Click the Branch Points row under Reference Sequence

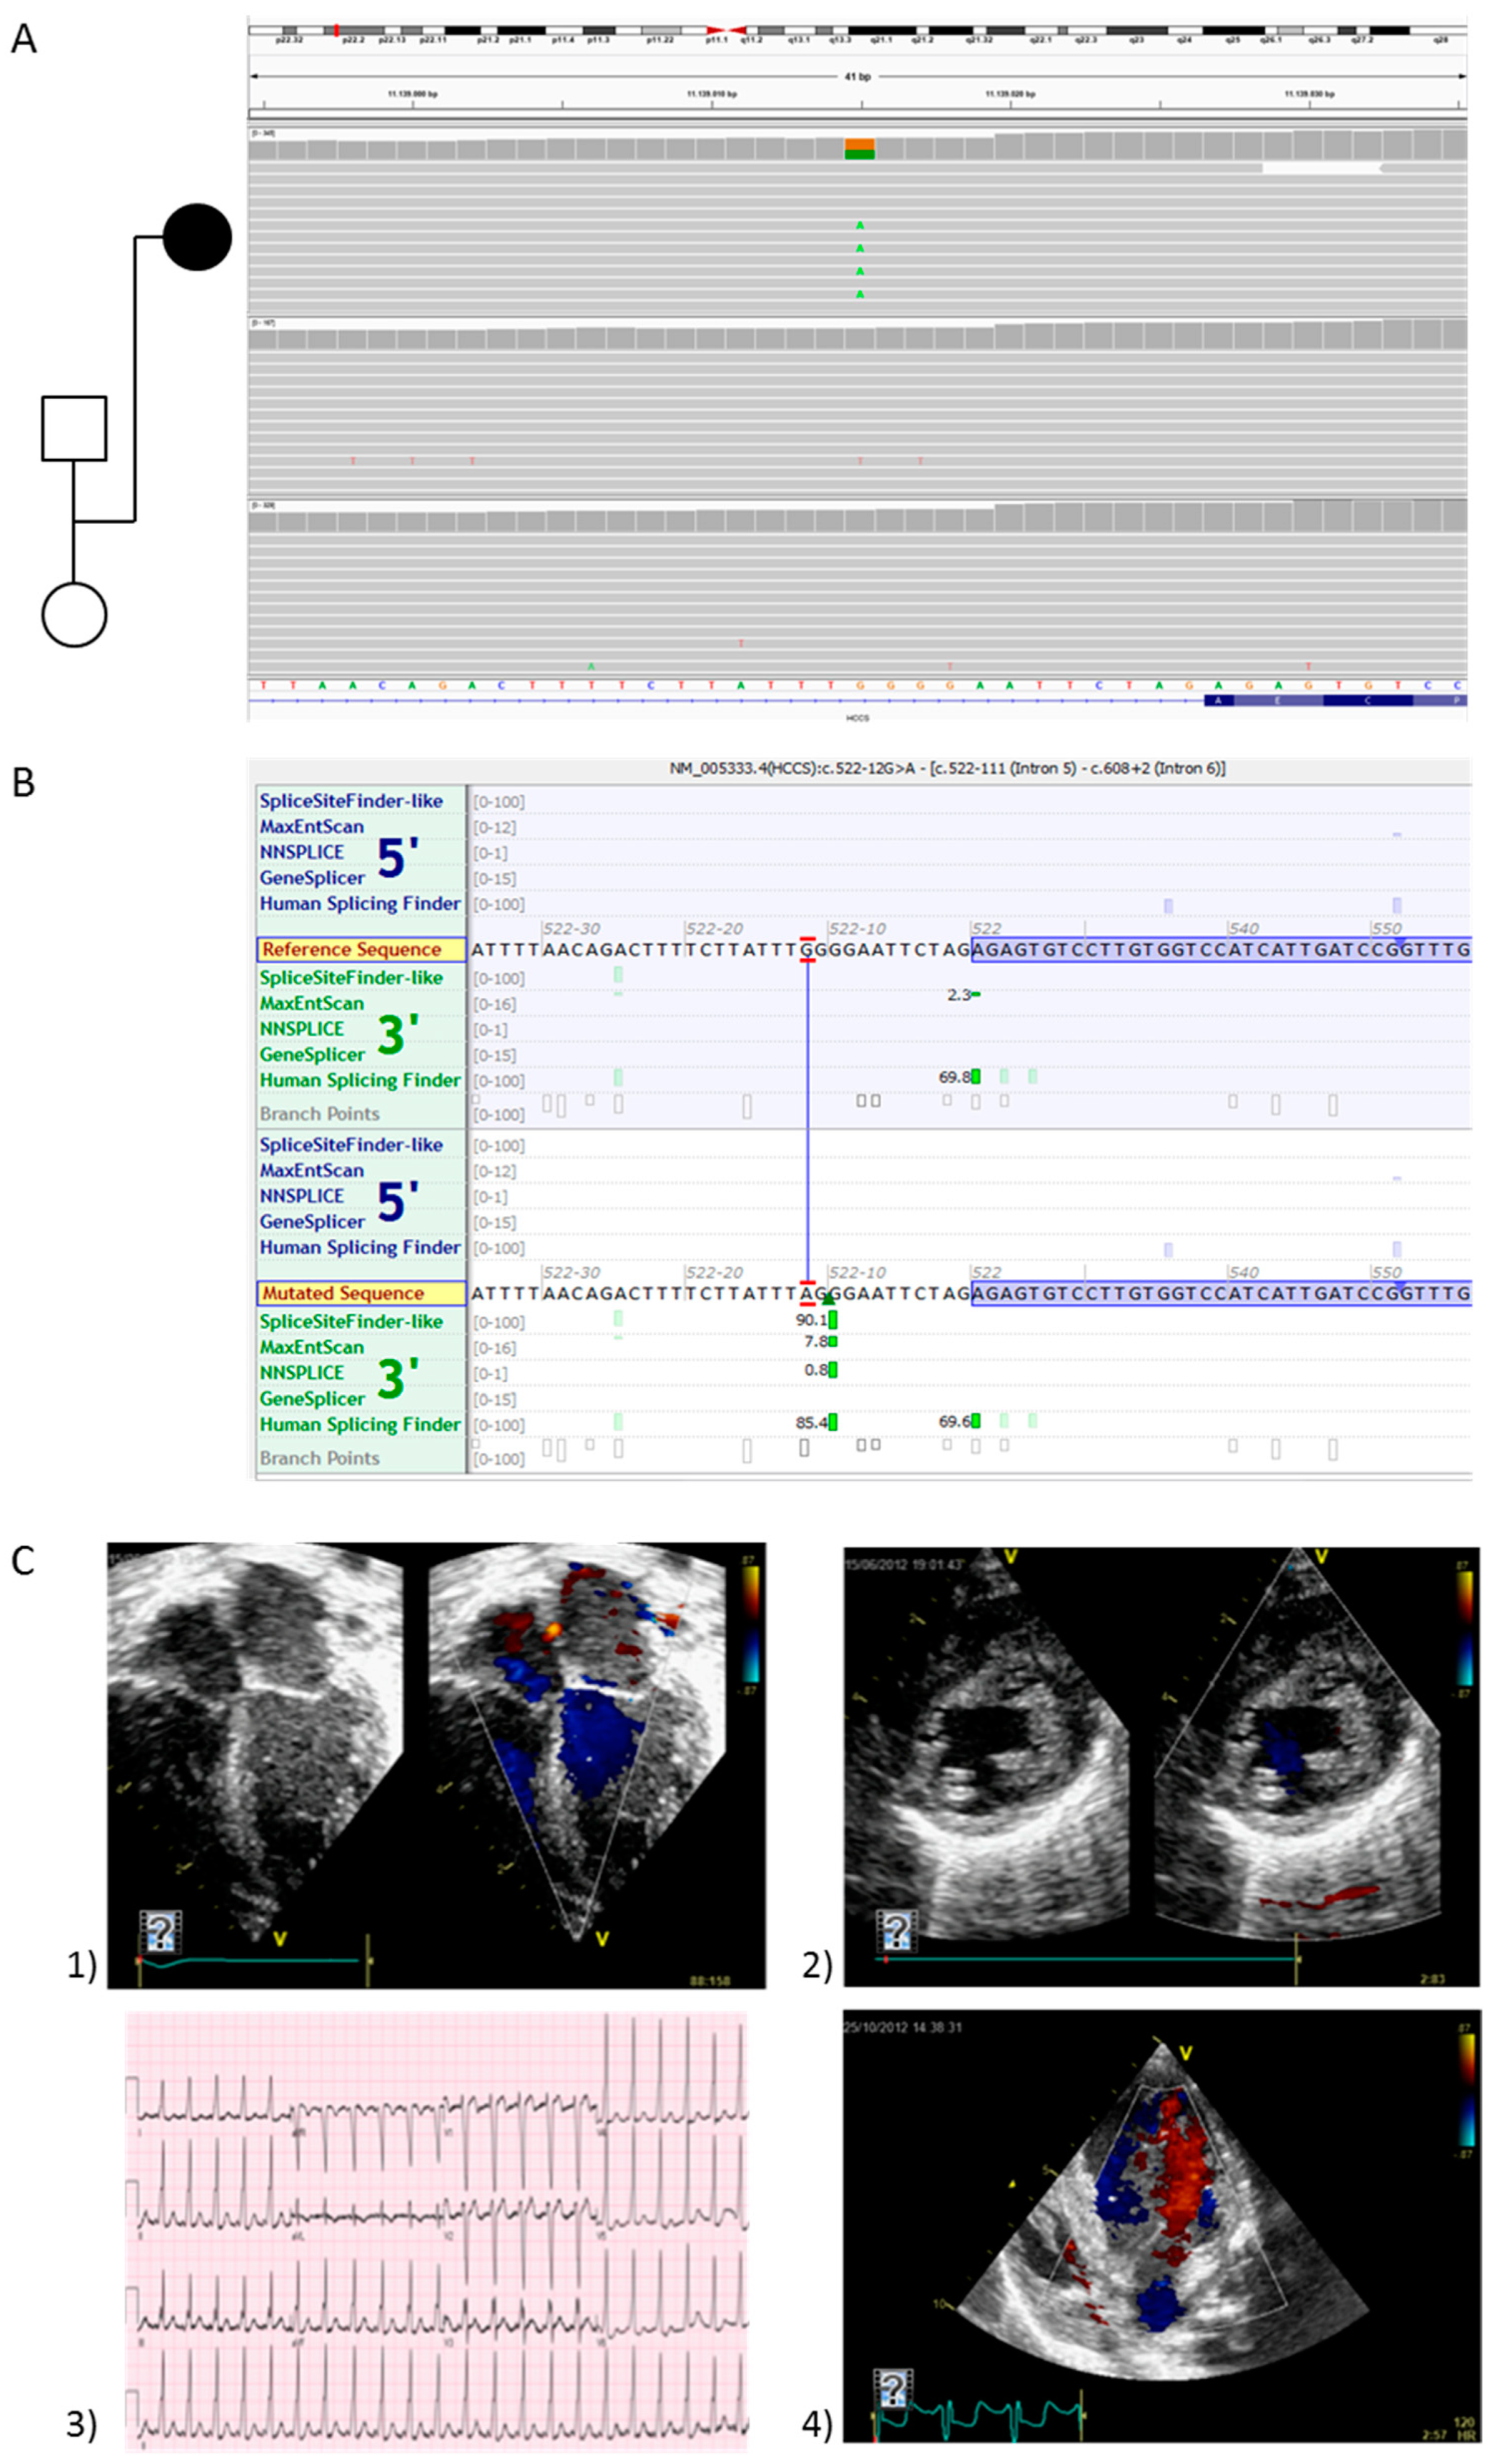click(x=320, y=1114)
